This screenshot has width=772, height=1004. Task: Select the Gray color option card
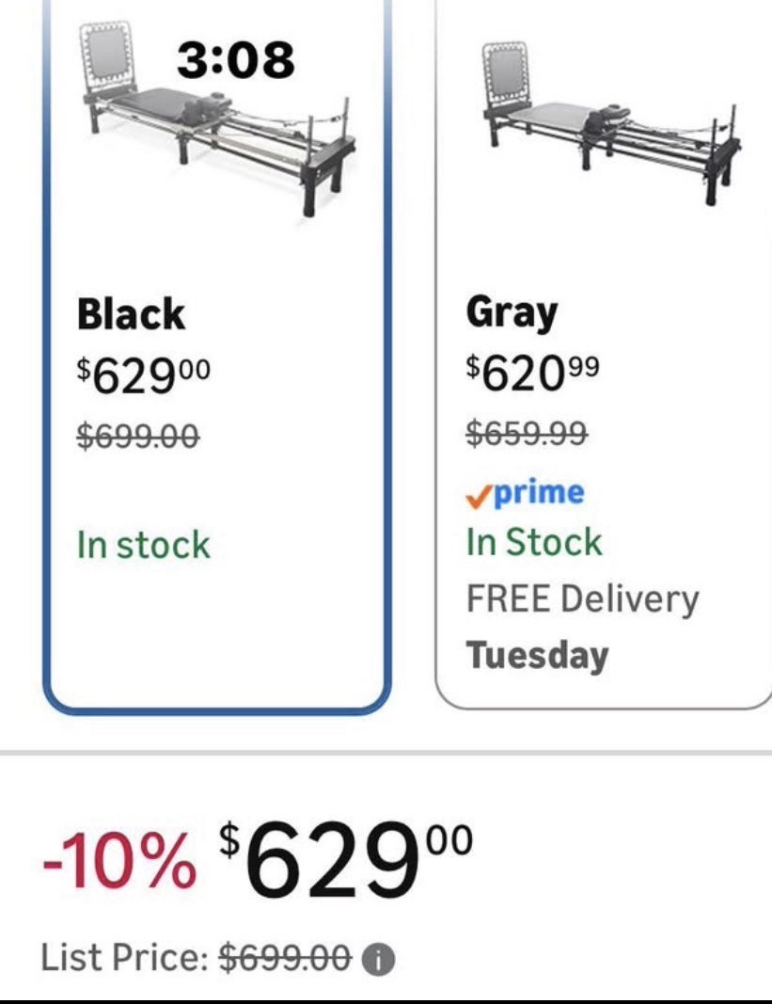(x=604, y=354)
